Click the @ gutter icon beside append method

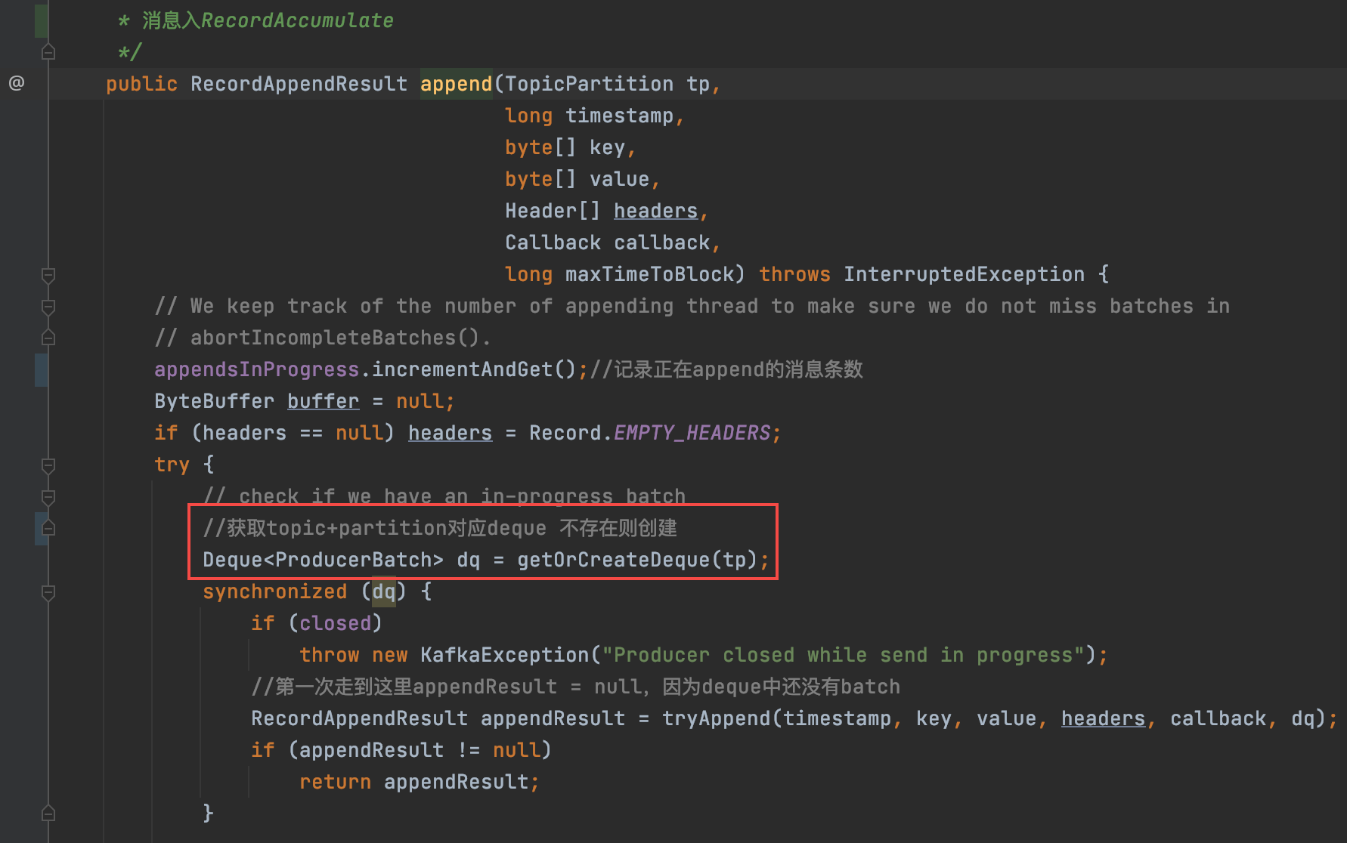coord(17,83)
